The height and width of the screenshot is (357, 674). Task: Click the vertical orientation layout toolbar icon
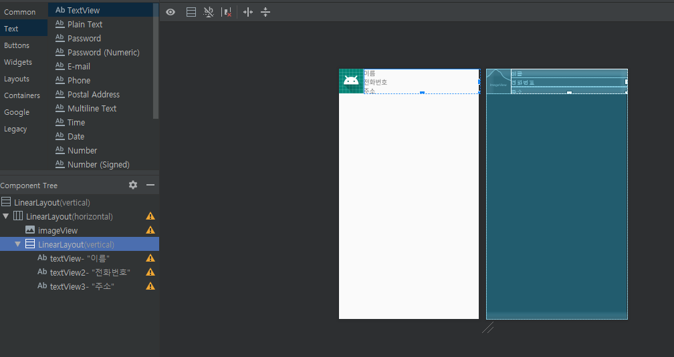(191, 12)
